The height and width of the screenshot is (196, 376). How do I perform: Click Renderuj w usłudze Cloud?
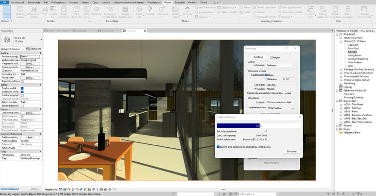pos(109,12)
